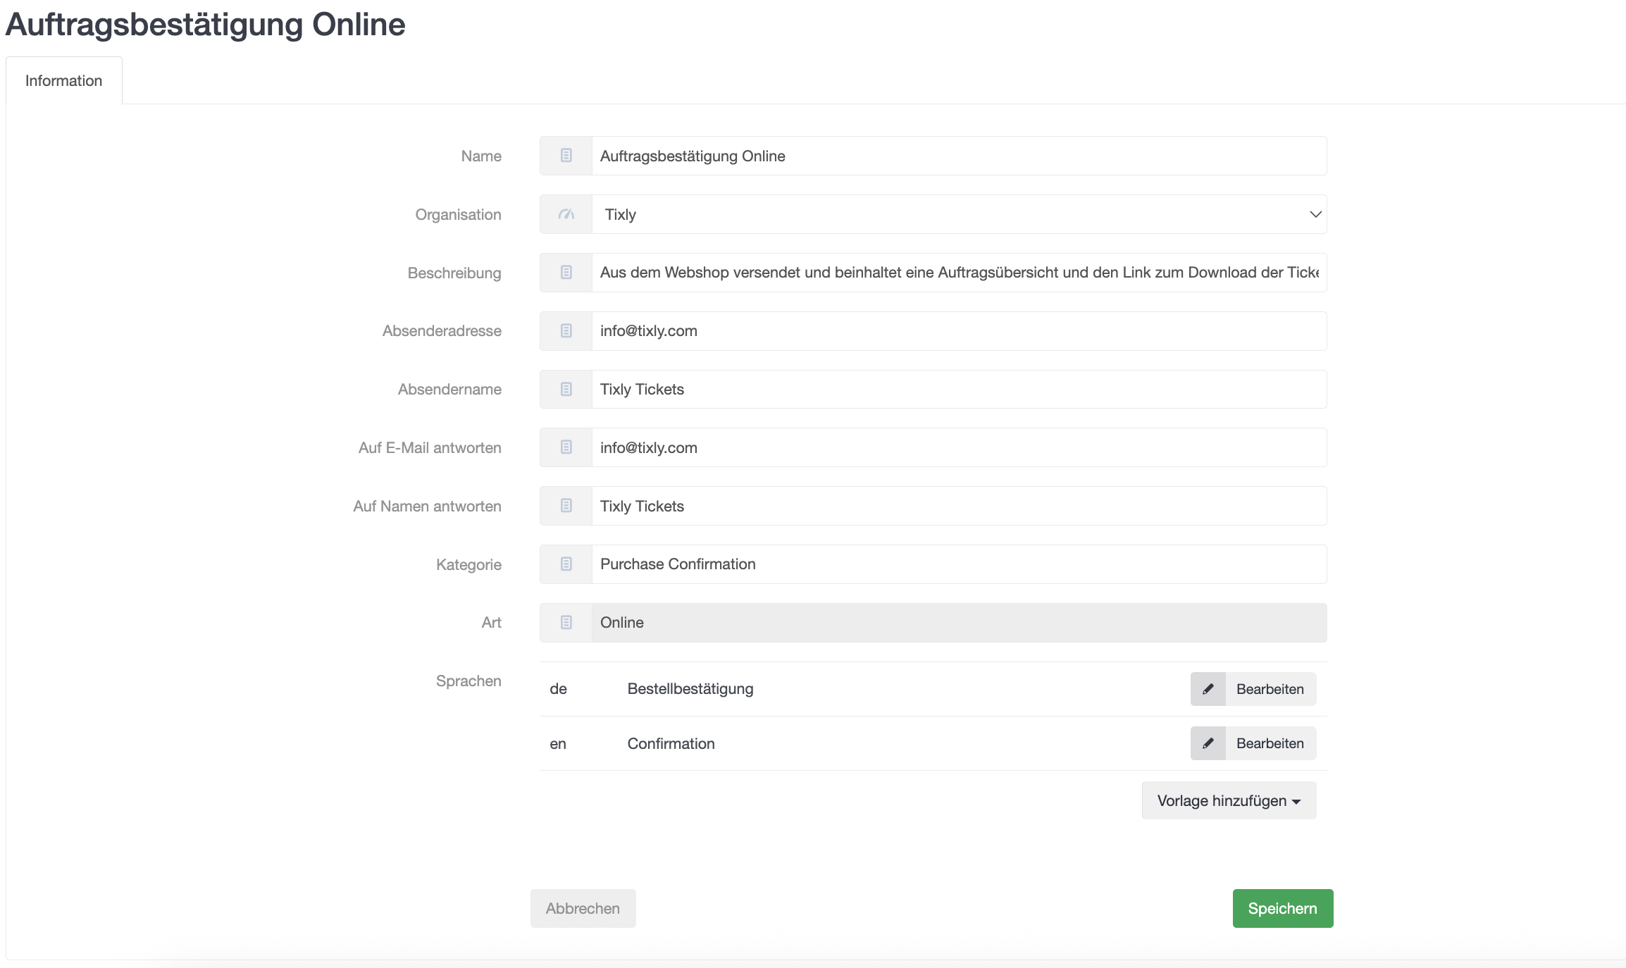Click the document icon beside Absendername field

(x=566, y=390)
